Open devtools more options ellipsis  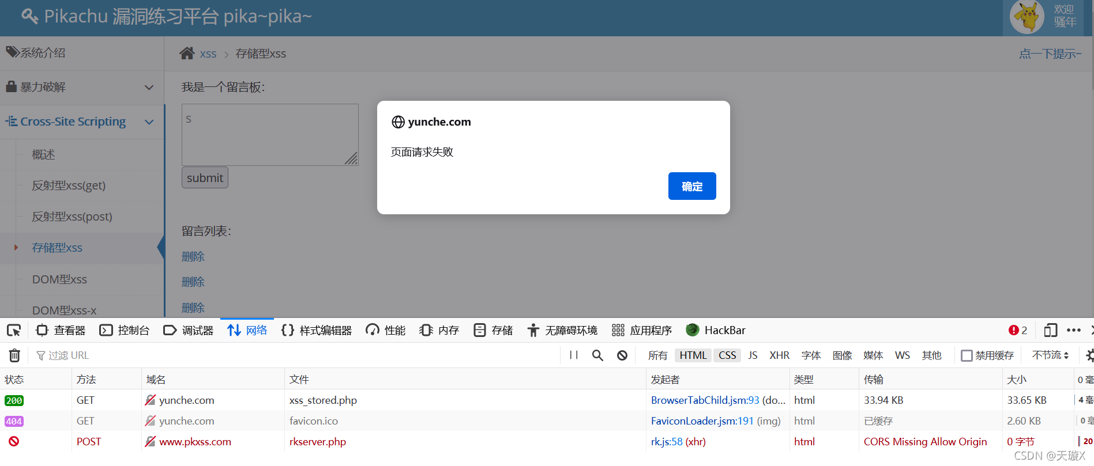pos(1074,330)
